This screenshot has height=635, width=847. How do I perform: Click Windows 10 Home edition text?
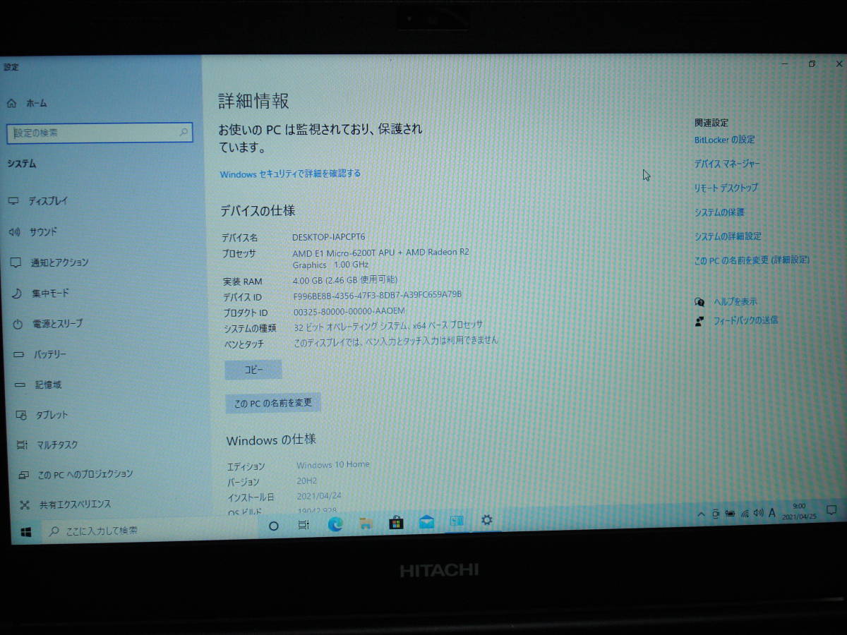(333, 465)
